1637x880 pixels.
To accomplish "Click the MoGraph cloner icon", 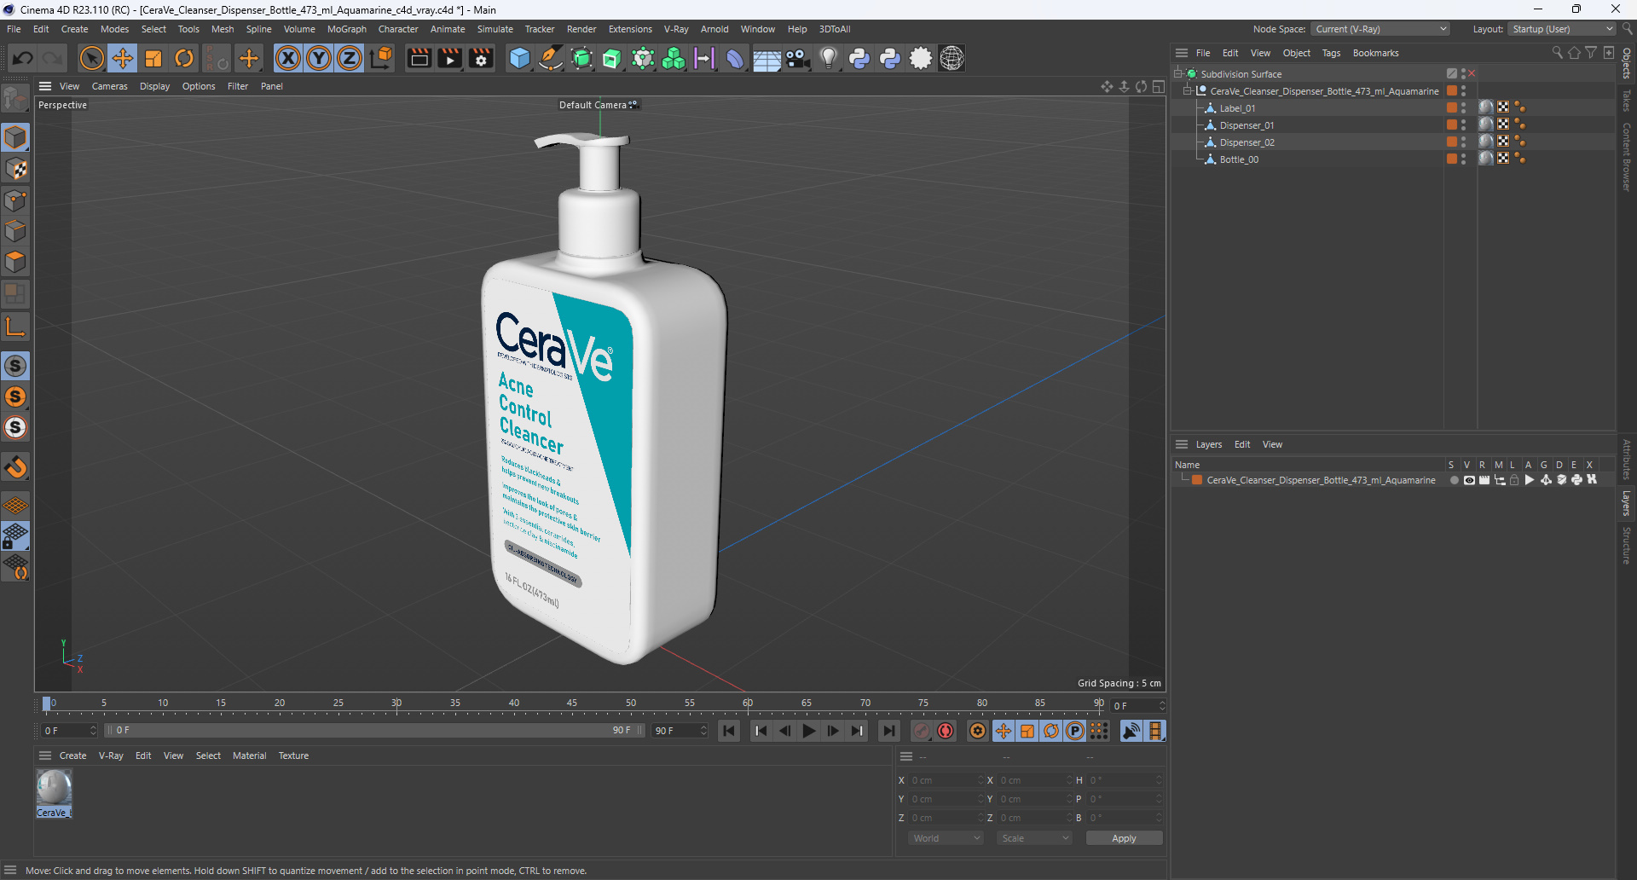I will (x=674, y=58).
